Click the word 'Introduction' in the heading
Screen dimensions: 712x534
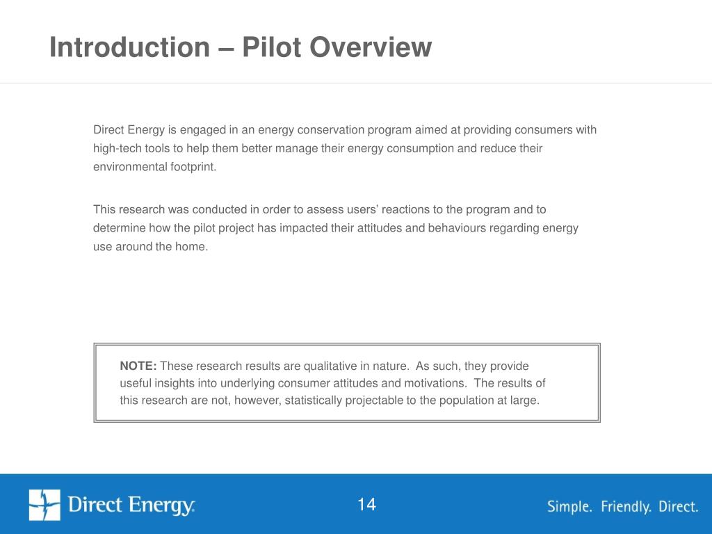point(129,47)
